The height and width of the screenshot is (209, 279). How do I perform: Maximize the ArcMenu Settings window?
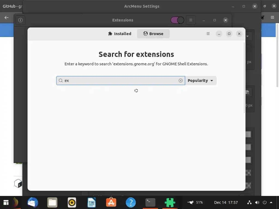click(x=244, y=6)
